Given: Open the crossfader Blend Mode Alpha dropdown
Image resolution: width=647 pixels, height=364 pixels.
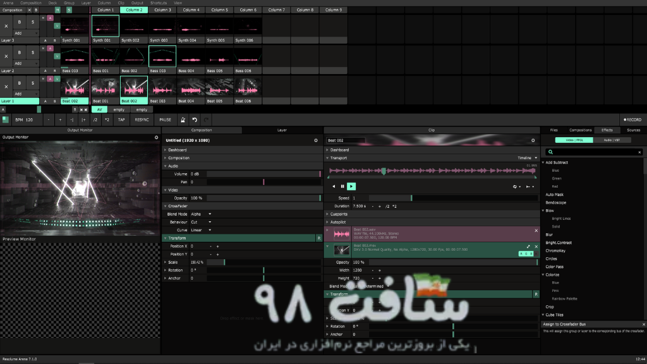Looking at the screenshot, I should pos(201,214).
